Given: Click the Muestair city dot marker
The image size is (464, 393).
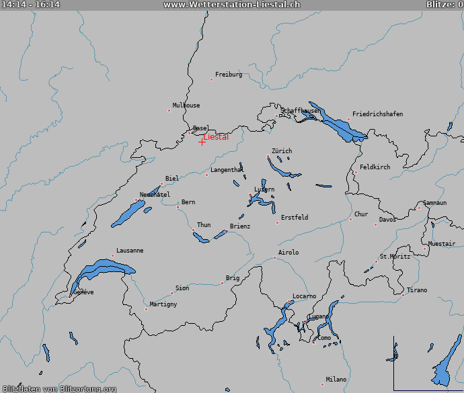Looking at the screenshot, I should [x=424, y=249].
